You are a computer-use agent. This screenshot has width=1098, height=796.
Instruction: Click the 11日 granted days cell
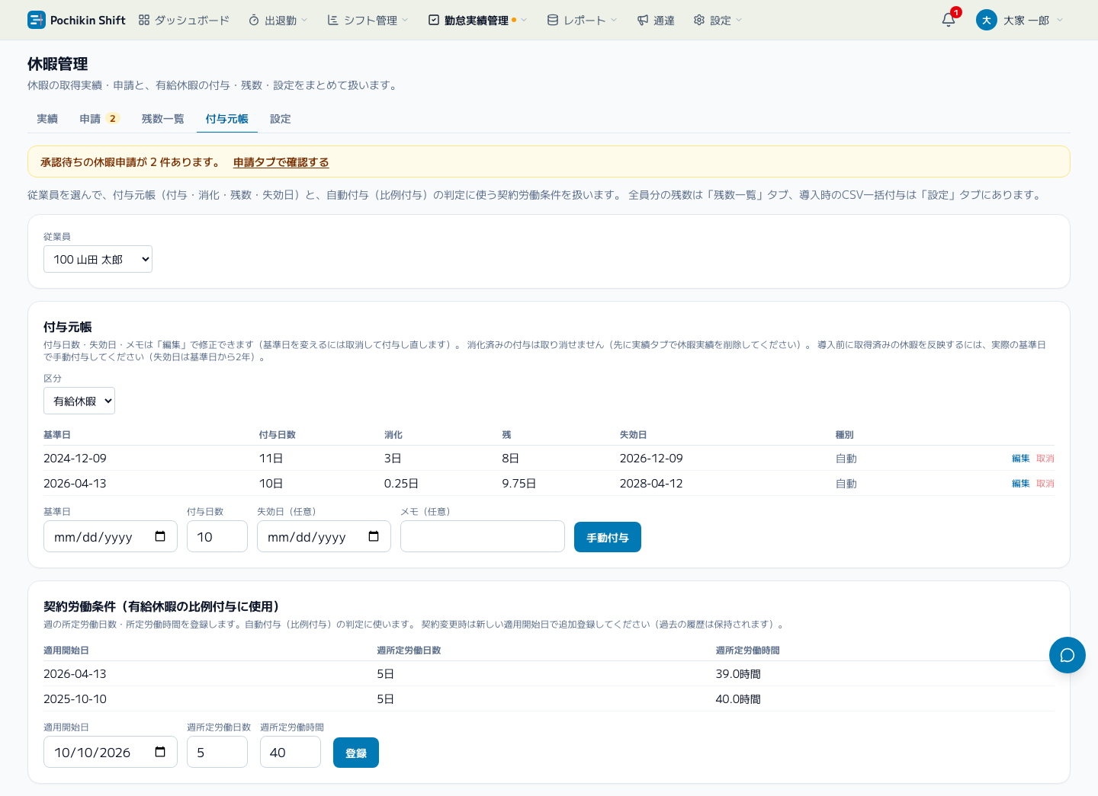pos(271,459)
